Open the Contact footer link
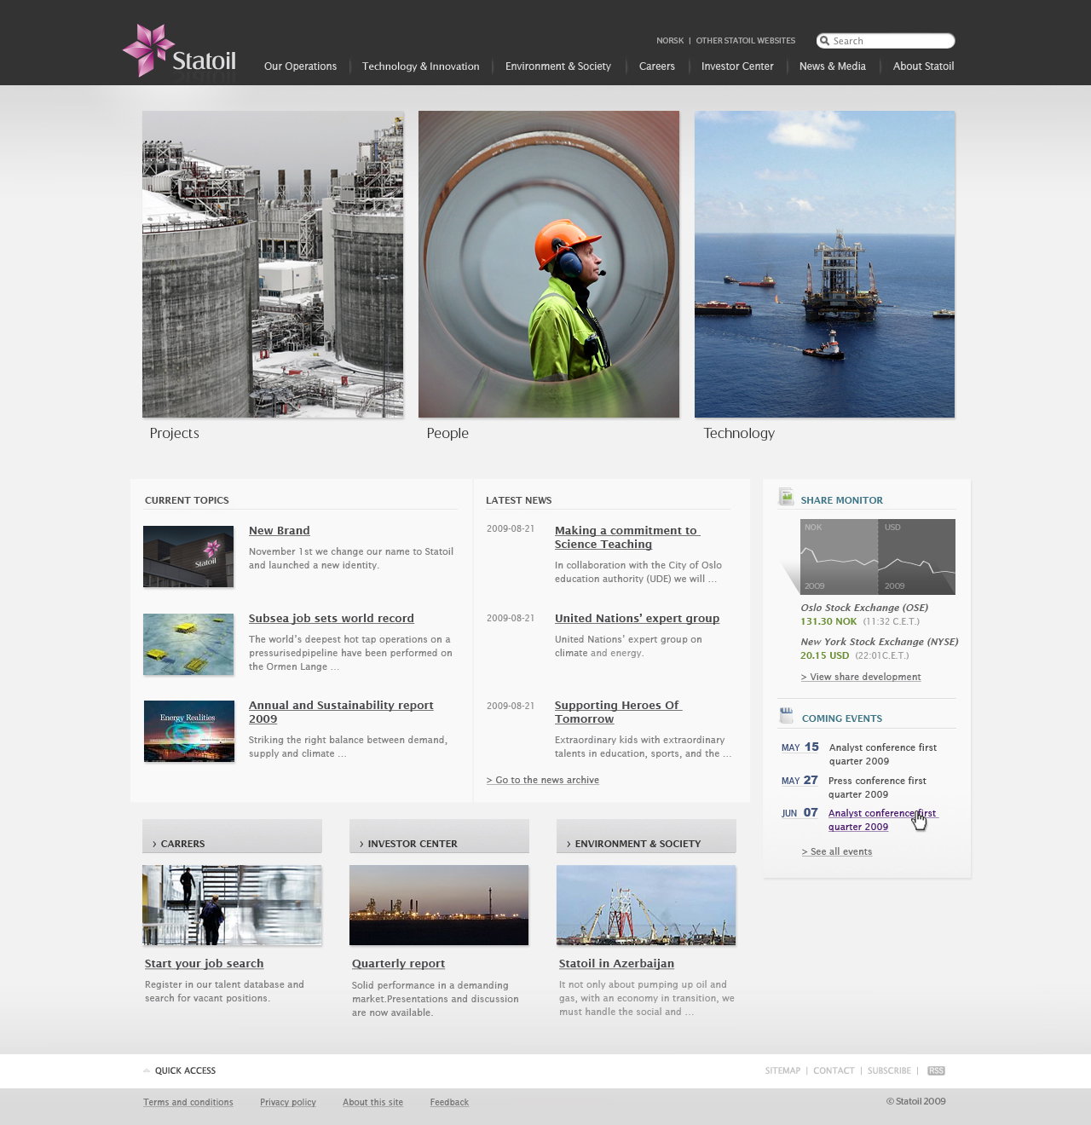1091x1125 pixels. pyautogui.click(x=834, y=1070)
